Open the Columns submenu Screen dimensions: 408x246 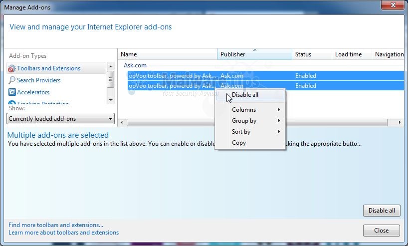(x=250, y=110)
